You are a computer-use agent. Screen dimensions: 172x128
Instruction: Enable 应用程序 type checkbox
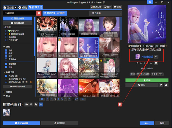click(6, 59)
